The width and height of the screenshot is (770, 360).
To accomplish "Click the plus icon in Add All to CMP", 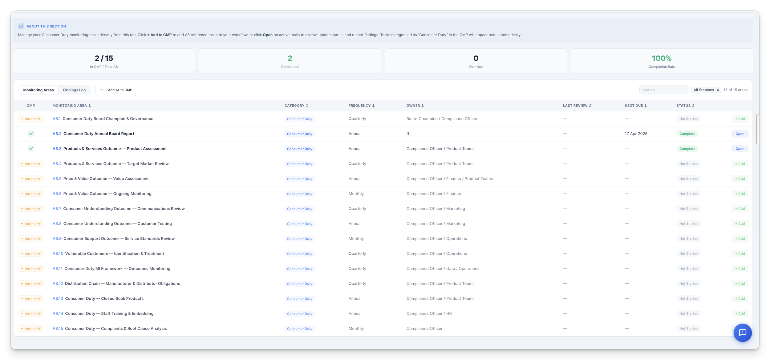I will (102, 90).
